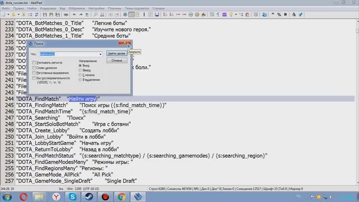Open the 'Справка' menu
359x202 pixels.
pos(158,8)
